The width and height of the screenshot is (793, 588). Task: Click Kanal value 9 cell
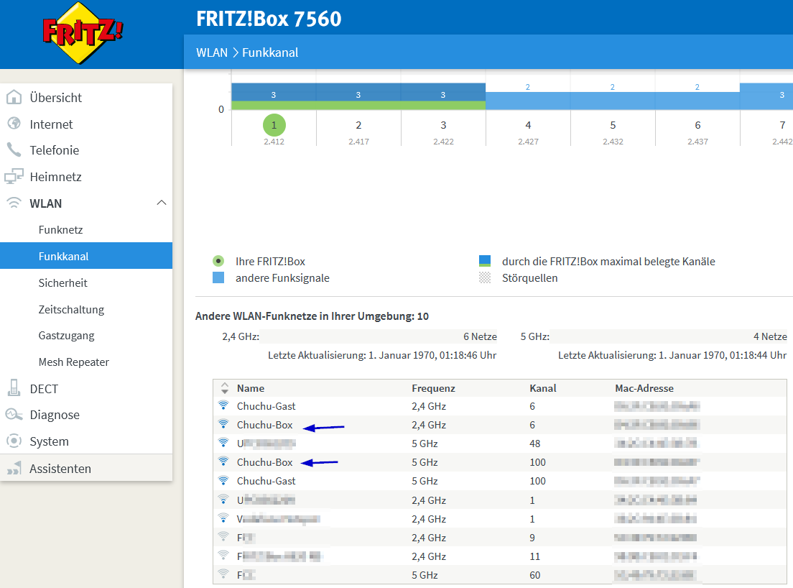coord(532,538)
